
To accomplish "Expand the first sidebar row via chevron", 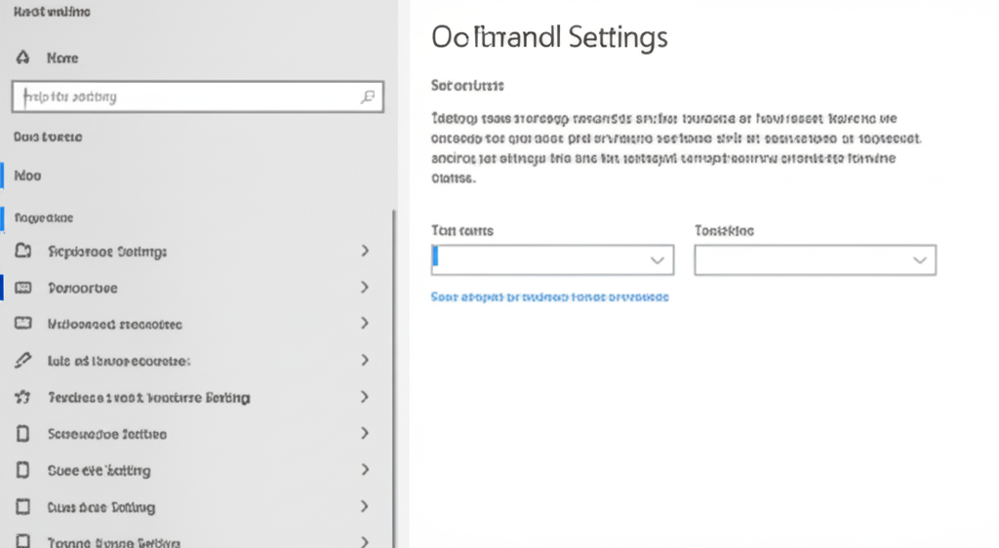I will coord(365,251).
